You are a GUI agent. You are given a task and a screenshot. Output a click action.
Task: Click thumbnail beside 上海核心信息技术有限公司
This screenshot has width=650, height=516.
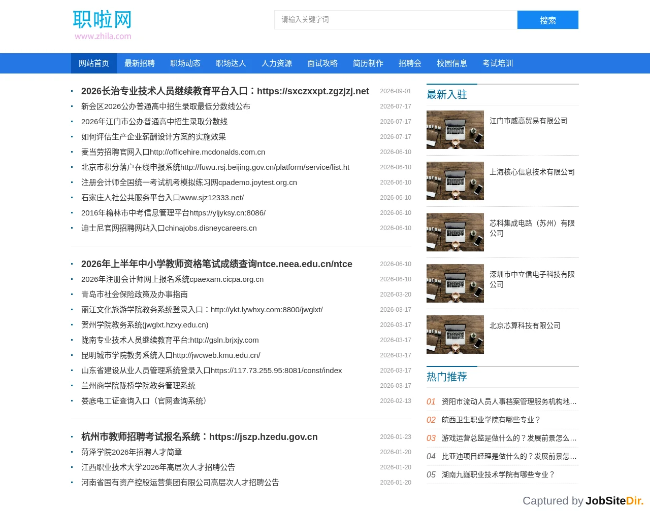pyautogui.click(x=455, y=181)
